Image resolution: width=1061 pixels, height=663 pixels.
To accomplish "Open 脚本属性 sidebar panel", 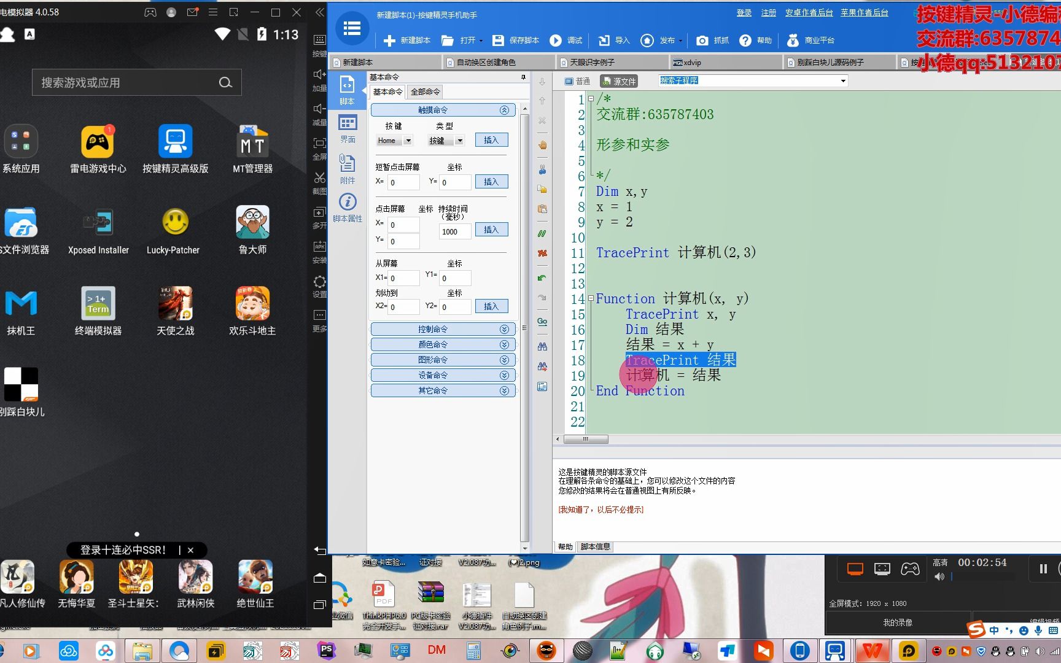I will 348,208.
